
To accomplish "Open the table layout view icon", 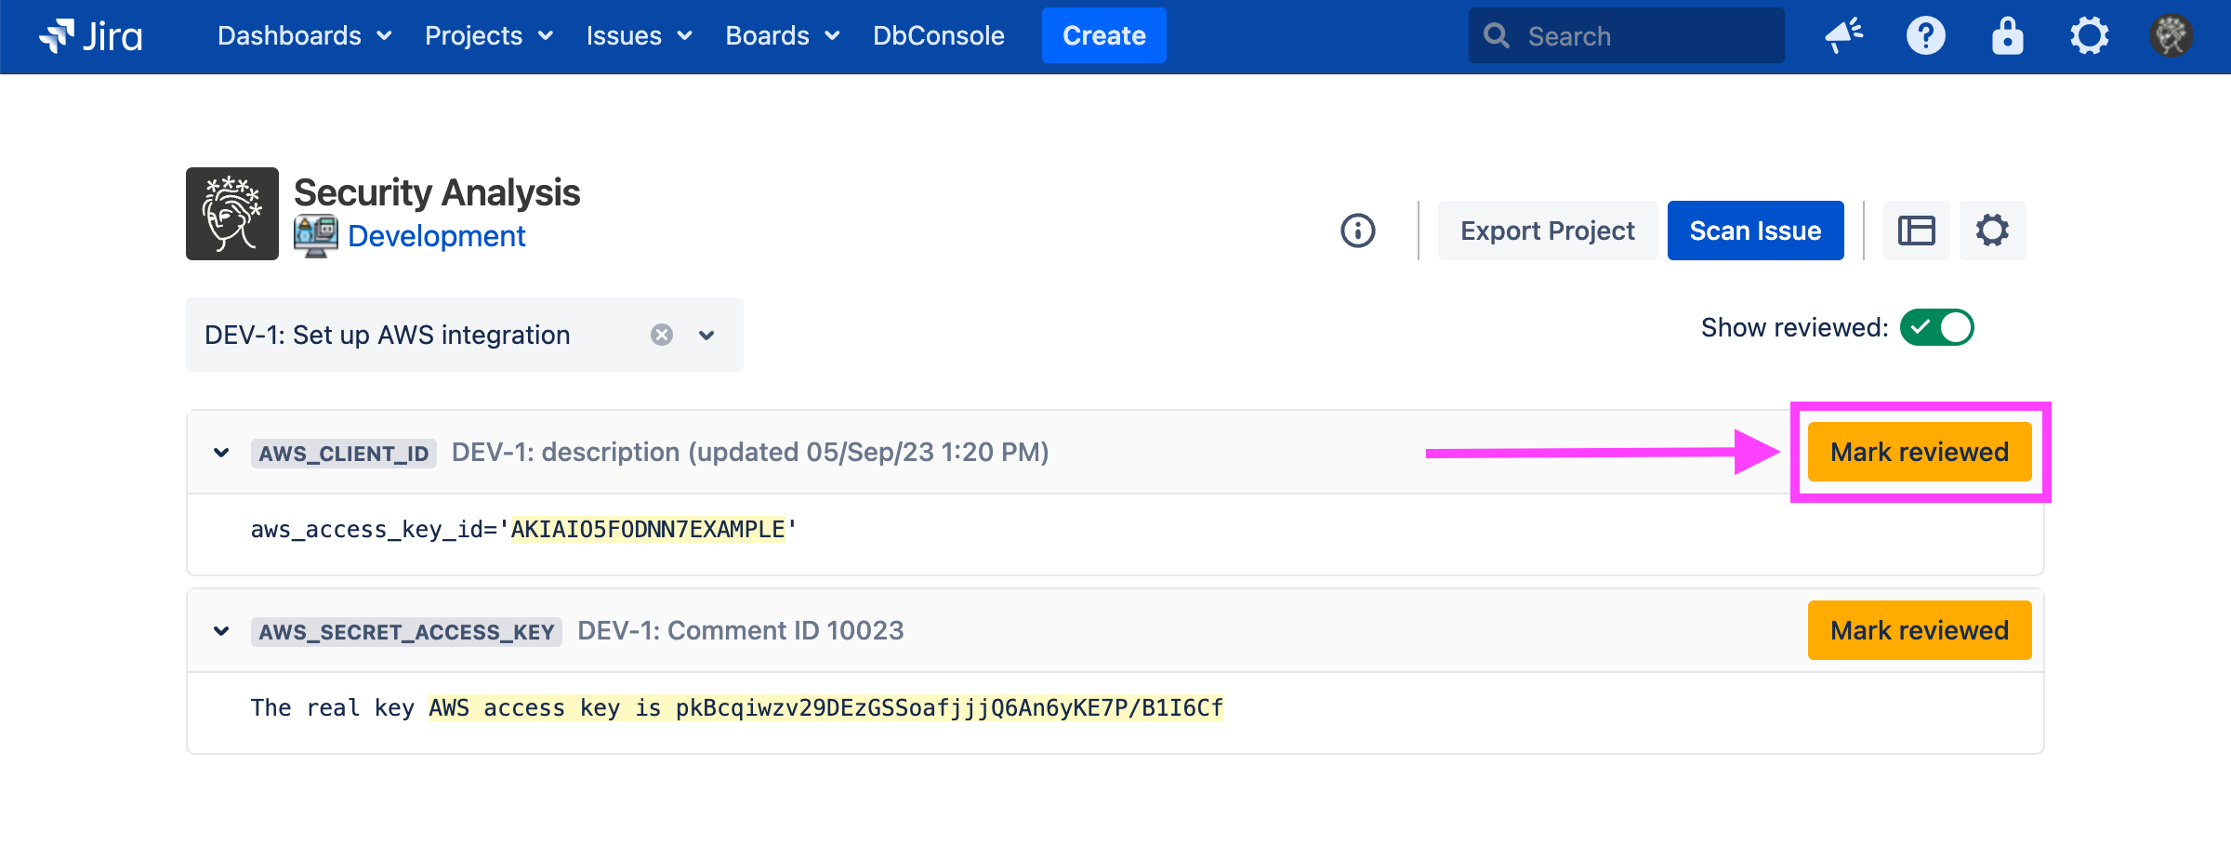I will point(1916,231).
